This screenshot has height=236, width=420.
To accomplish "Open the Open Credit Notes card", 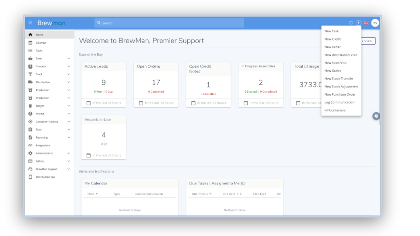I will pos(208,84).
